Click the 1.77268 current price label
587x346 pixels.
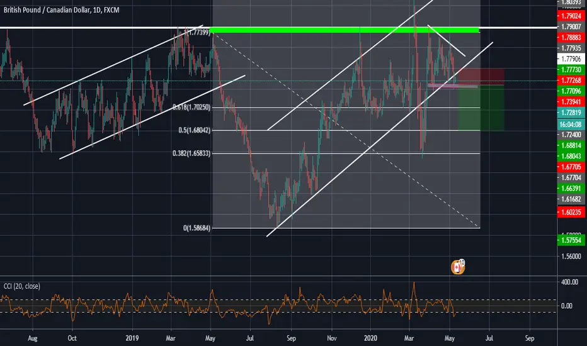click(571, 81)
